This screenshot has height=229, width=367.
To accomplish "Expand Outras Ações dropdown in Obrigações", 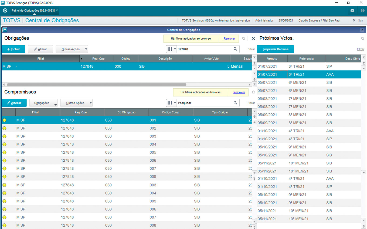I will 72,49.
